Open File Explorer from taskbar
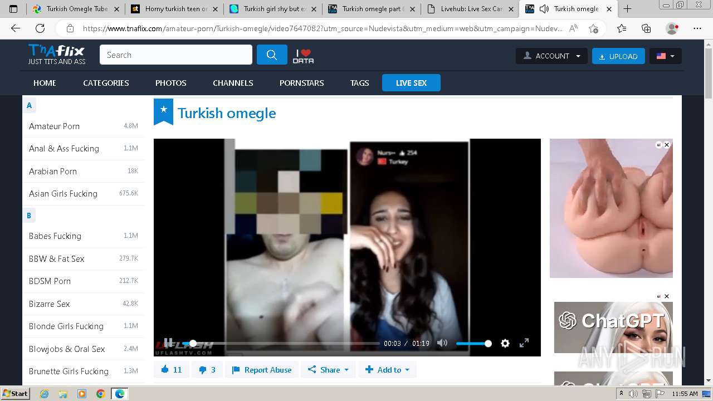The width and height of the screenshot is (713, 401). (63, 394)
